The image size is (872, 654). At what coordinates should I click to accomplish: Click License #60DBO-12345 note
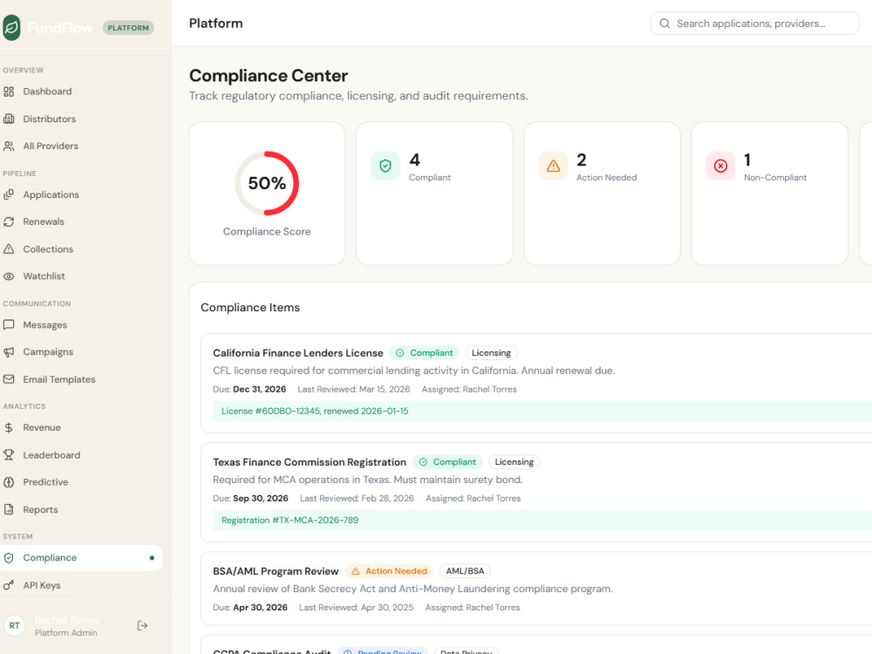tap(542, 411)
